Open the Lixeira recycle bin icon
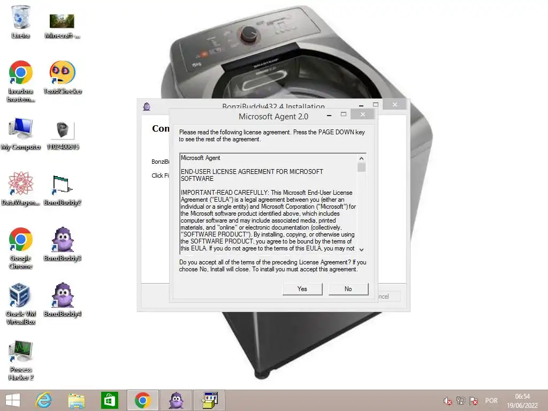 coord(21,21)
